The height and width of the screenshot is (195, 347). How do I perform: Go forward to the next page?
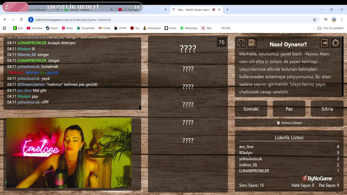click(x=13, y=20)
